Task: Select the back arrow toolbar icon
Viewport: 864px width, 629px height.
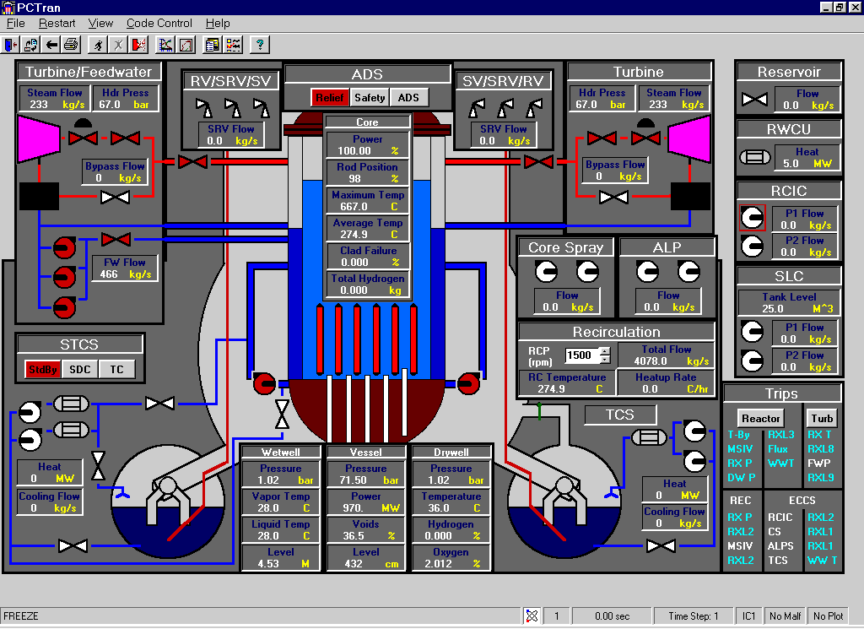Action: (51, 45)
